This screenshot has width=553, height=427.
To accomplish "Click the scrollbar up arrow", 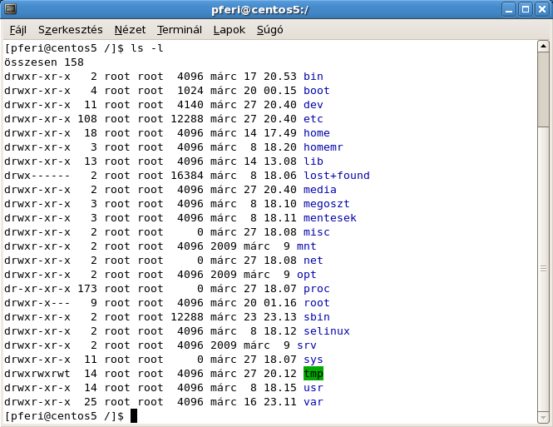I will tap(543, 47).
